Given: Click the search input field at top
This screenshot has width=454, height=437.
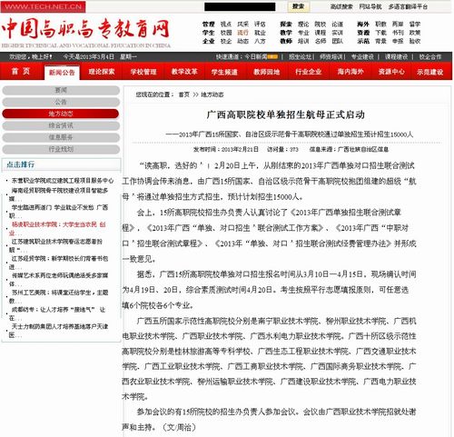Looking at the screenshot, I should coord(240,6).
